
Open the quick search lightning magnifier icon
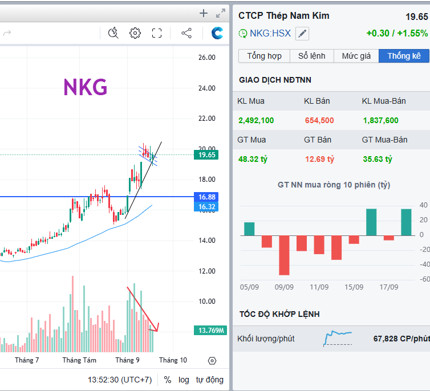[x=113, y=33]
